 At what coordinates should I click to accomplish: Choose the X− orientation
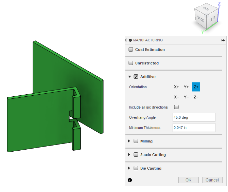point(176,97)
